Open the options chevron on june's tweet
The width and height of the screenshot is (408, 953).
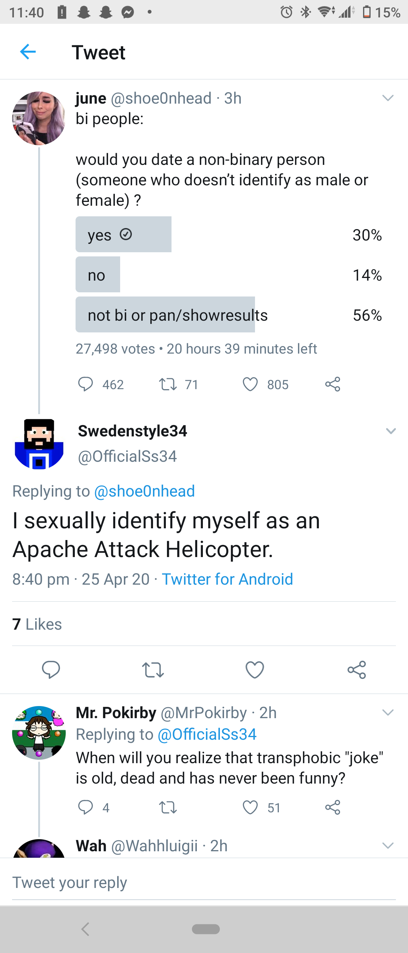click(388, 98)
